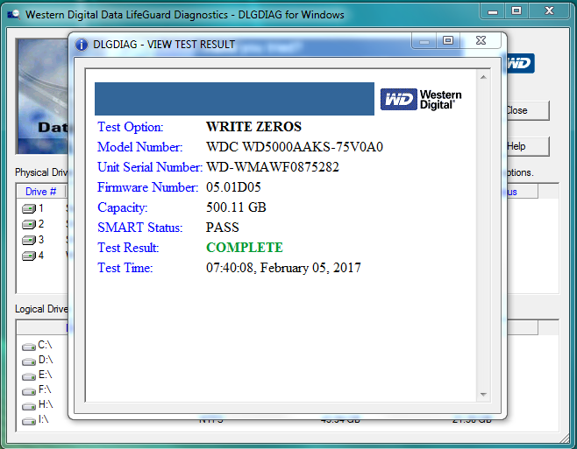The image size is (577, 449).
Task: Click the info icon in View Test Result title
Action: pyautogui.click(x=82, y=45)
